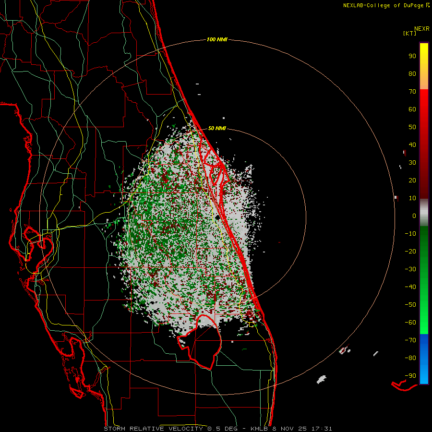
Task: Click the green inbound segment of color bar
Action: (424, 280)
